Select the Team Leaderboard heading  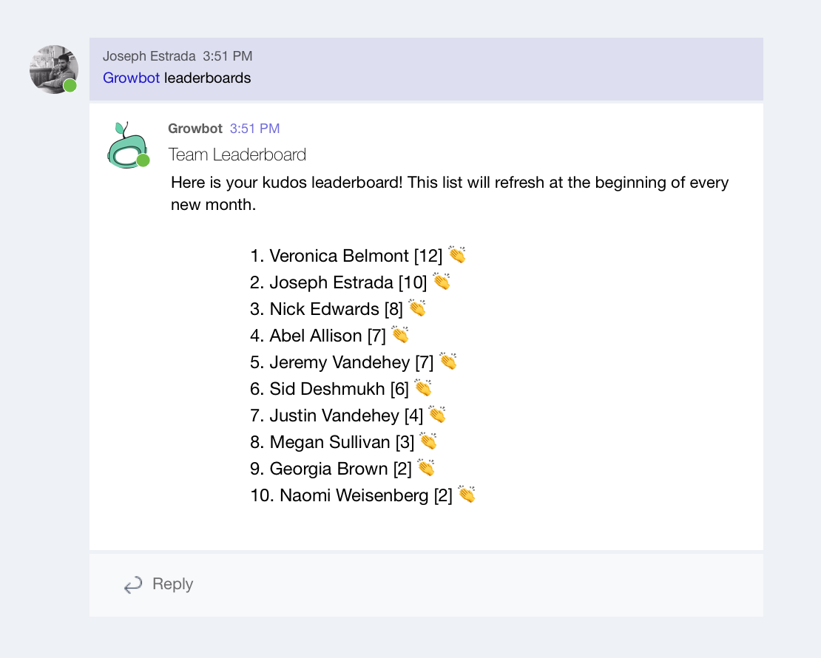[x=237, y=155]
